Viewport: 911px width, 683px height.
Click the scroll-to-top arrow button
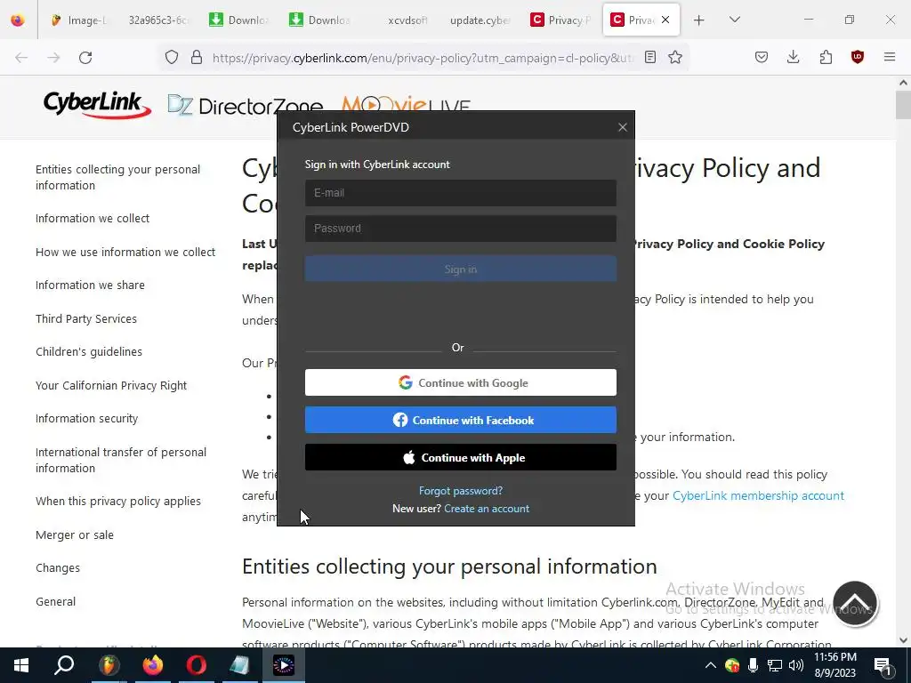coord(855,604)
